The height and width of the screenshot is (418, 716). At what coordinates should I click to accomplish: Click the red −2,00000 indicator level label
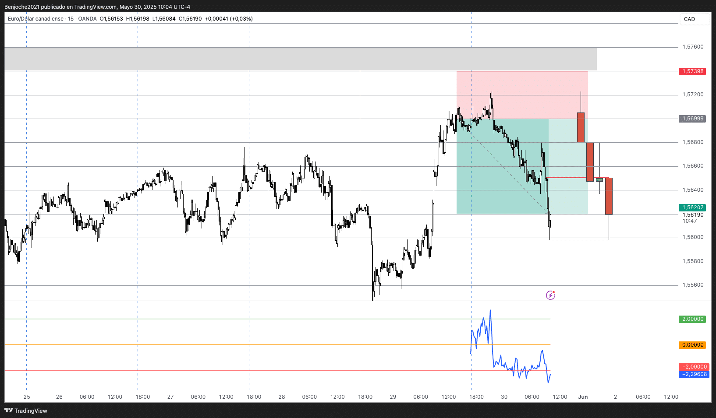point(694,367)
